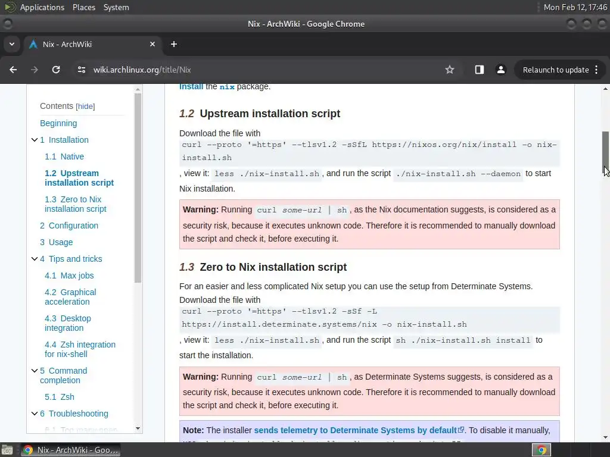Go to 1 Installation in contents
Image resolution: width=610 pixels, height=457 pixels.
pos(64,140)
